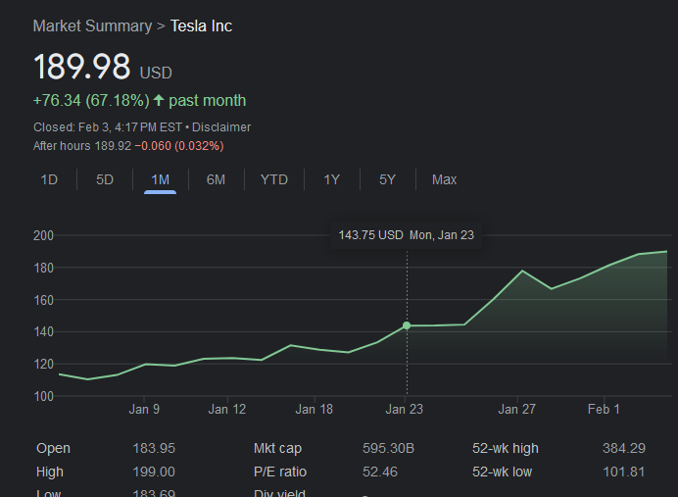678x497 pixels.
Task: Click the 120 y-axis label
Action: [44, 365]
